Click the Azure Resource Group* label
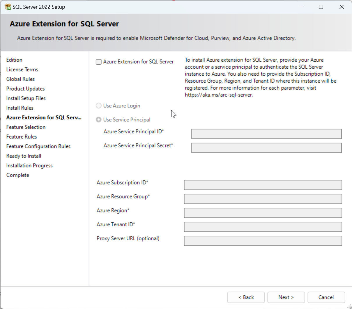The image size is (352, 309). 123,196
